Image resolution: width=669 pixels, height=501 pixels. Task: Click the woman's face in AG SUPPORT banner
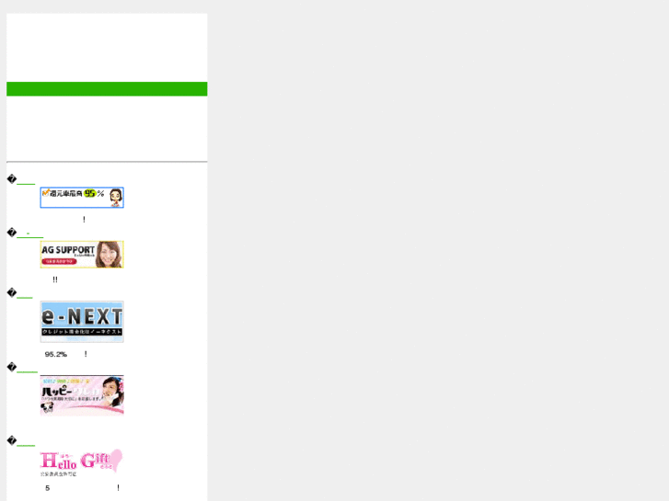click(109, 255)
